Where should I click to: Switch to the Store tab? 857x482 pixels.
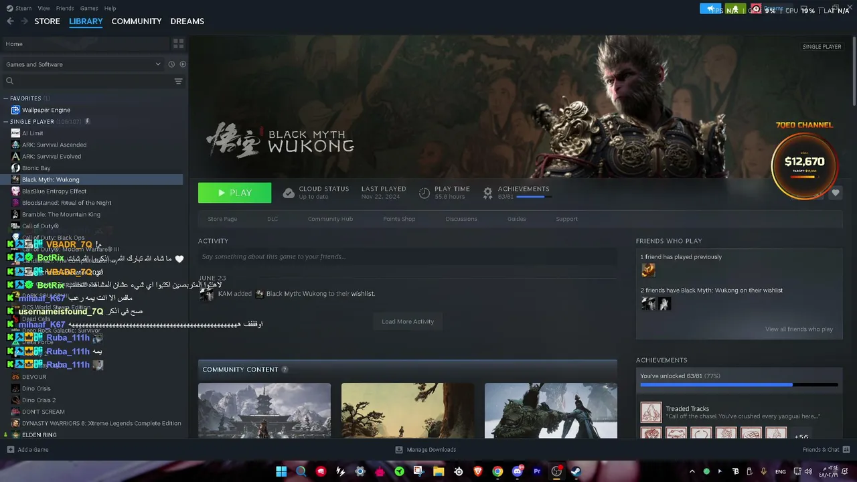pos(47,21)
